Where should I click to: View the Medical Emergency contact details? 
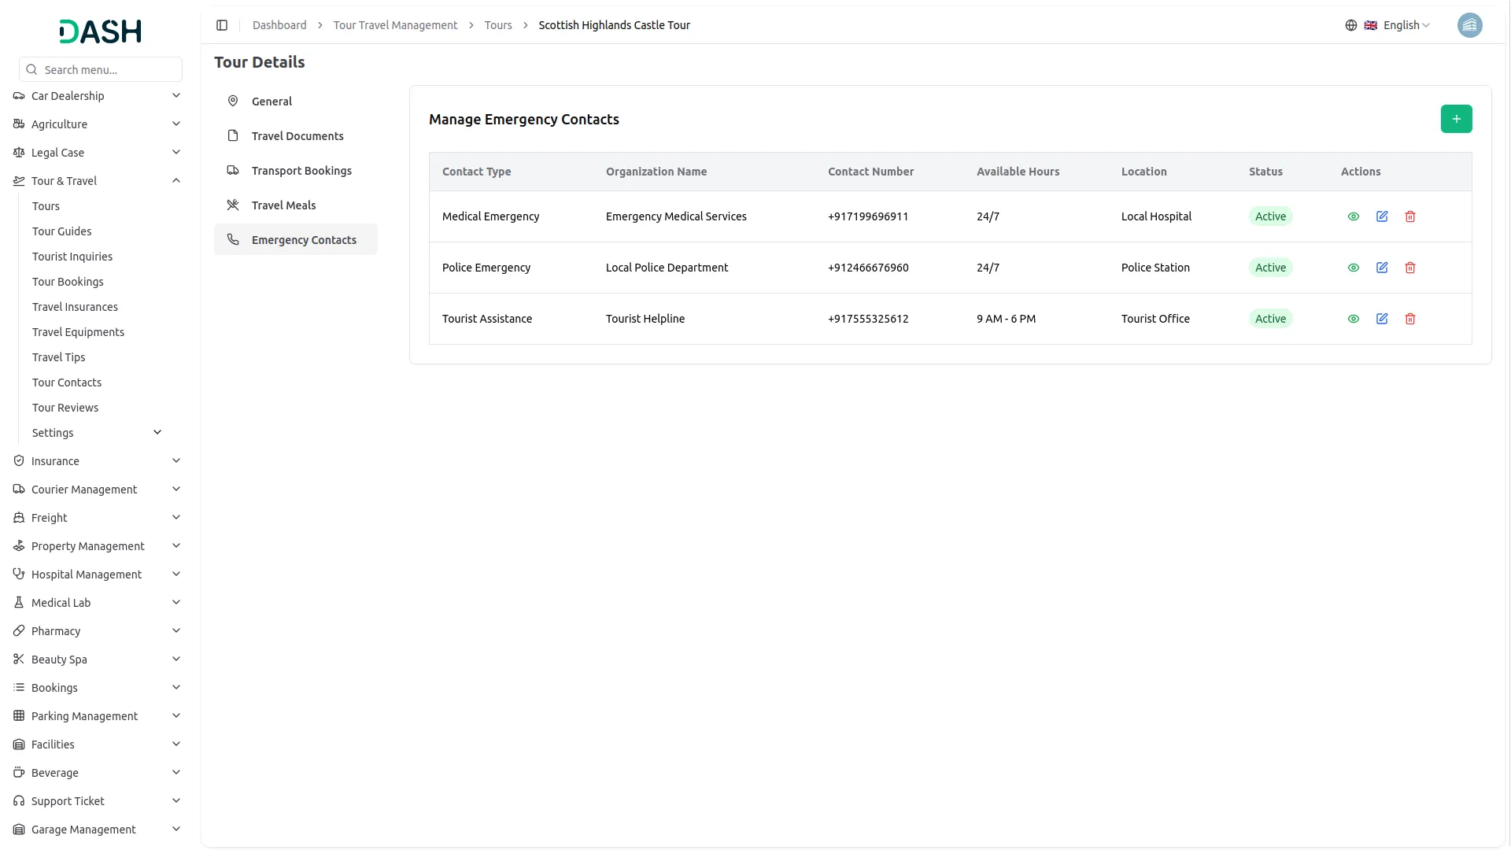[x=1354, y=216]
